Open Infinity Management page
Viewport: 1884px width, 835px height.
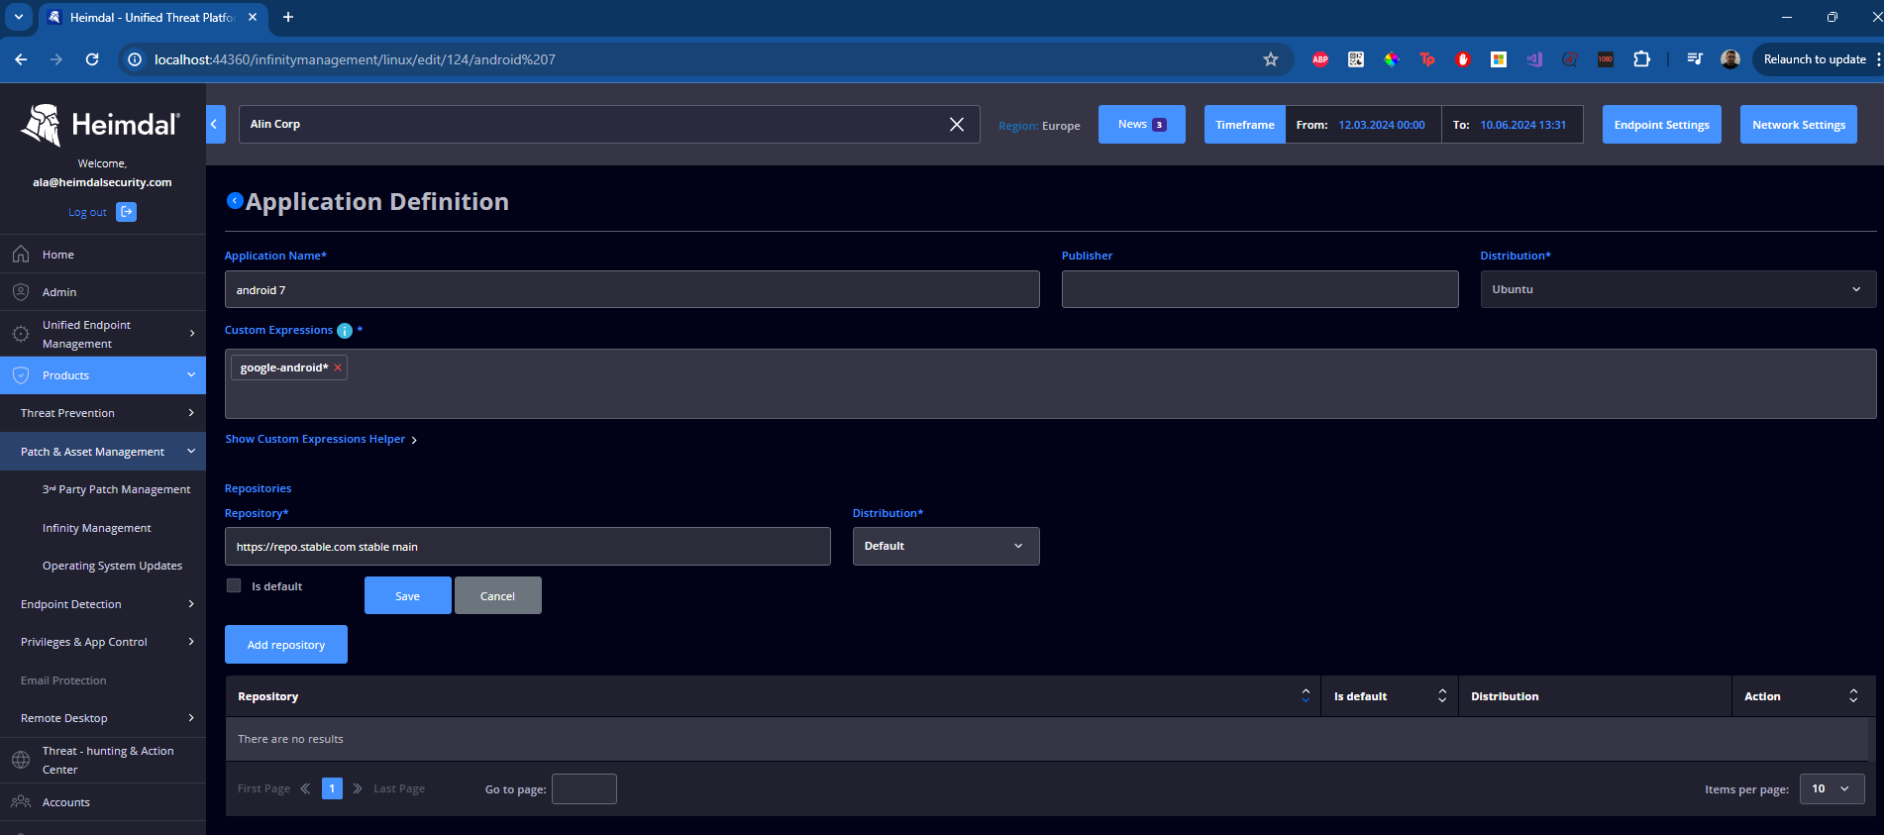(97, 528)
